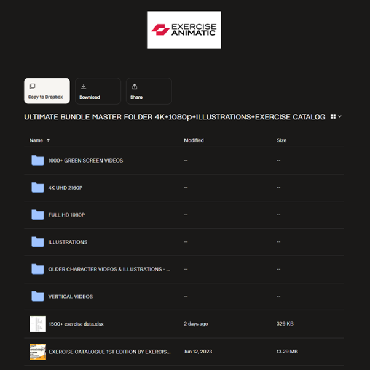This screenshot has height=370, width=370.
Task: Click the Exercise Animatic logo banner
Action: point(184,30)
